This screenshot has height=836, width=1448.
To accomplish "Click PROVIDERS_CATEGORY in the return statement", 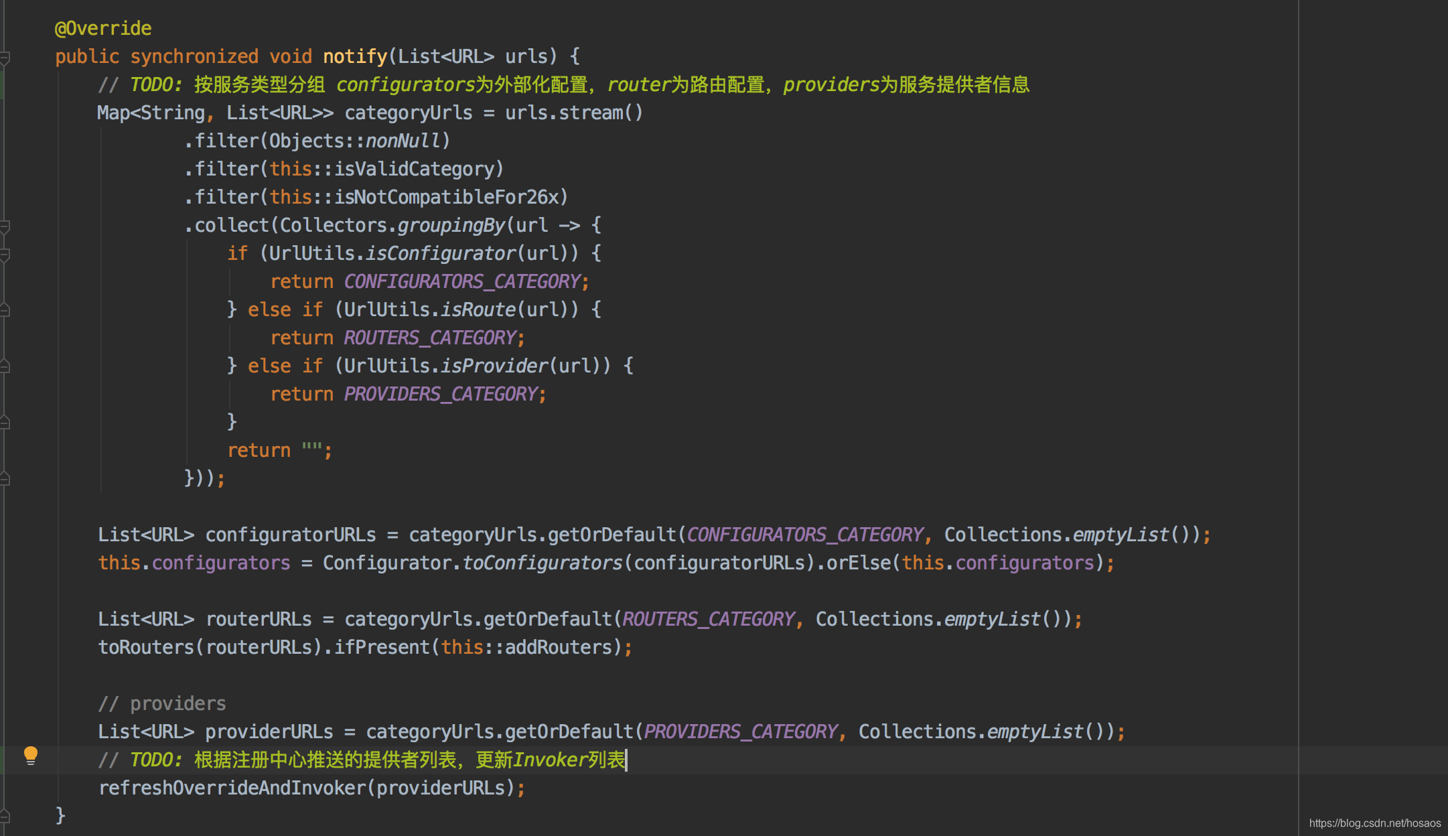I will click(441, 395).
